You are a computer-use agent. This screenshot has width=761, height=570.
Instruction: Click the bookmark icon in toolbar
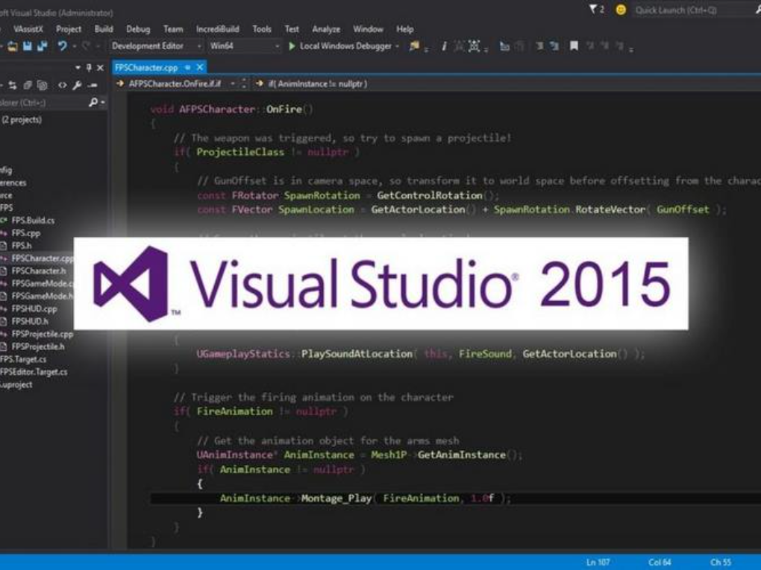click(x=574, y=46)
